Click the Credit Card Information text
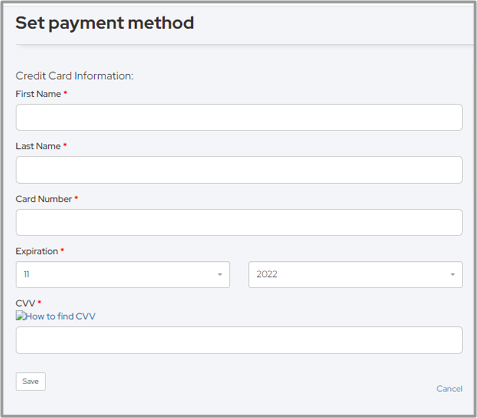The image size is (477, 418). 75,76
